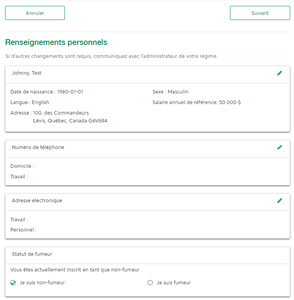Click the Annuler button
Image resolution: width=294 pixels, height=300 pixels.
(35, 13)
